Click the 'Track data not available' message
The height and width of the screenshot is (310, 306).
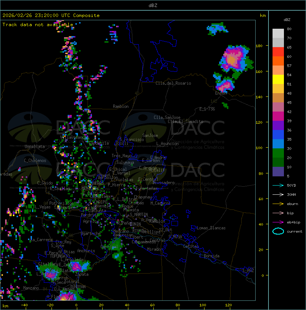(38, 25)
